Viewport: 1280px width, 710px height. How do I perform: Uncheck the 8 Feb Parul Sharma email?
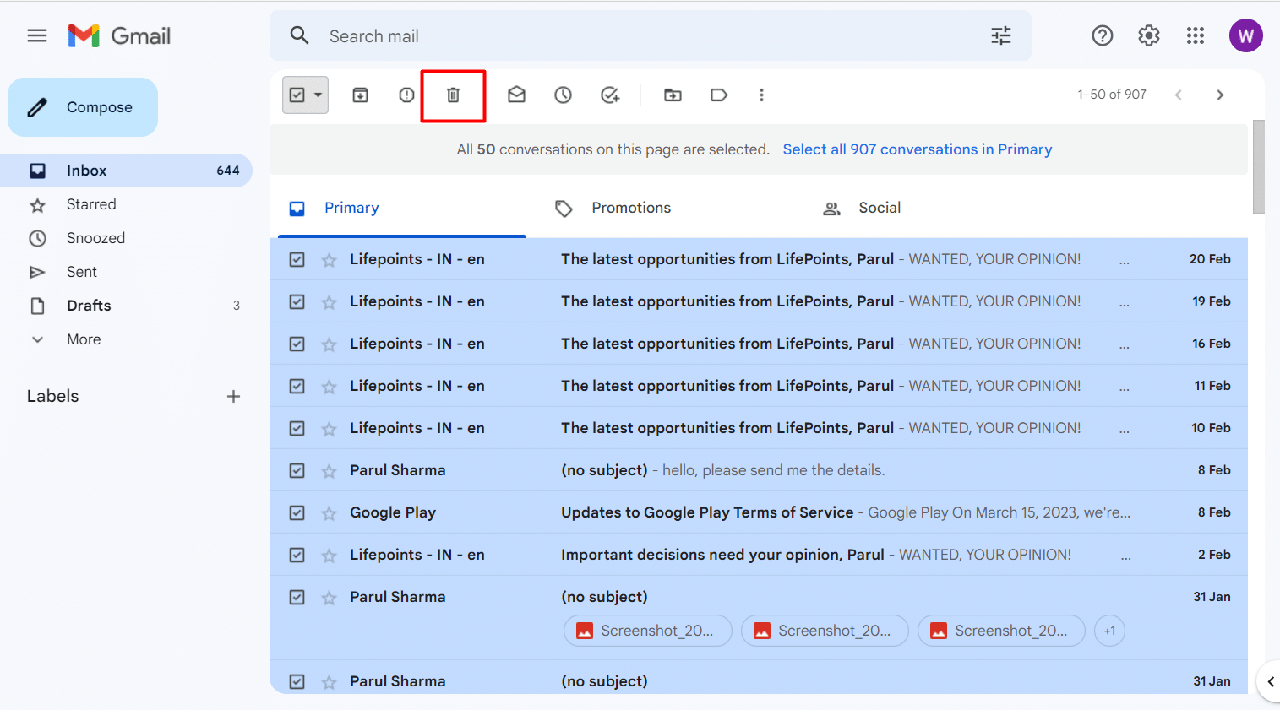(x=297, y=471)
